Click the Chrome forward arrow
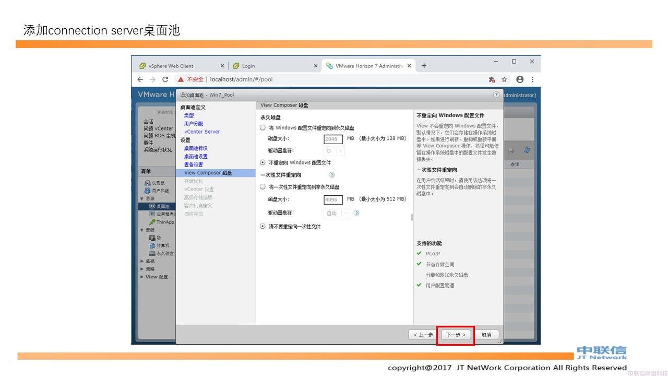This screenshot has height=376, width=668. coord(152,79)
